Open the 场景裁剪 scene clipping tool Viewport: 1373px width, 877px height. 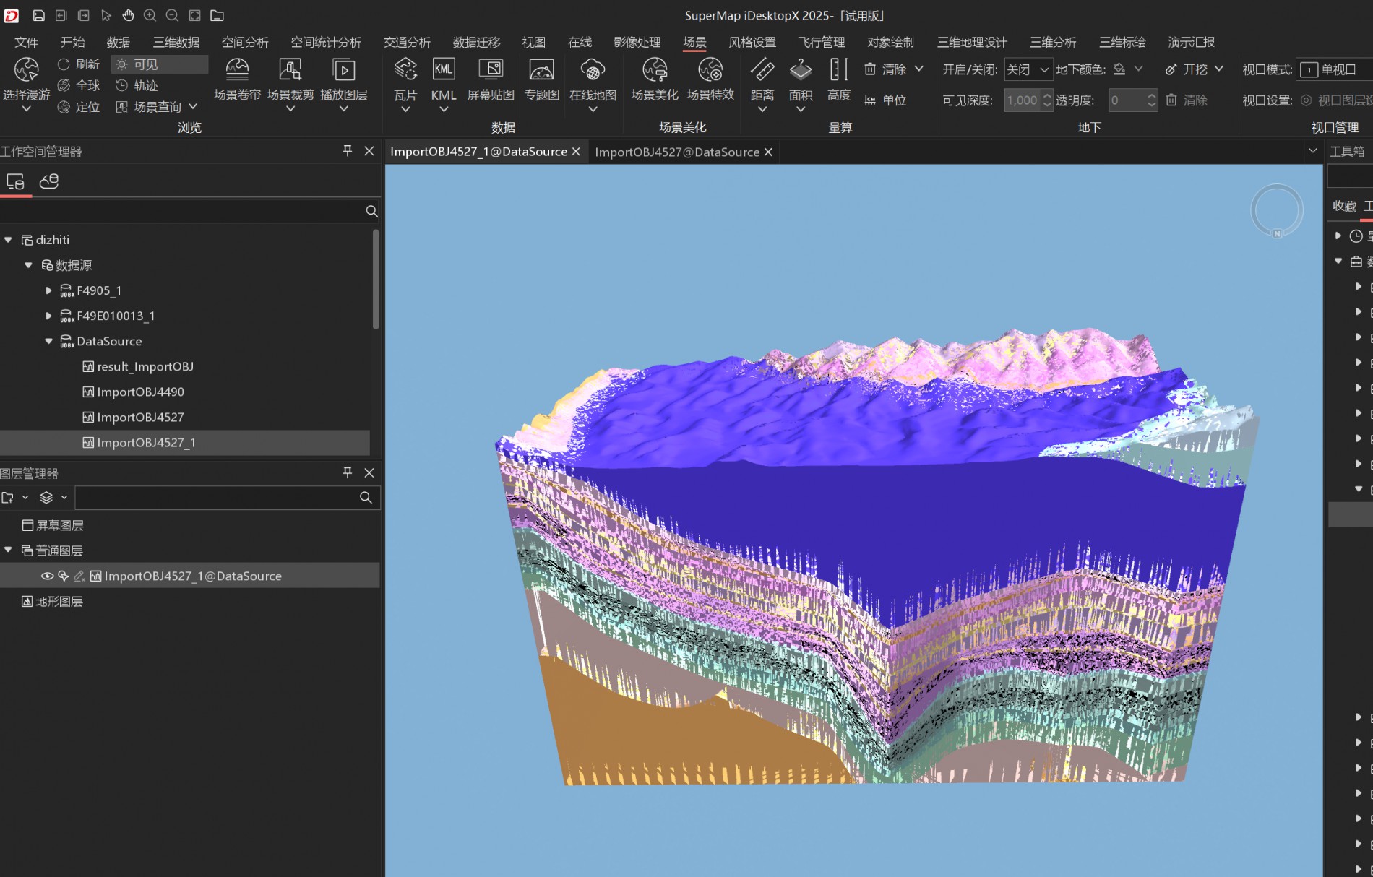point(290,71)
